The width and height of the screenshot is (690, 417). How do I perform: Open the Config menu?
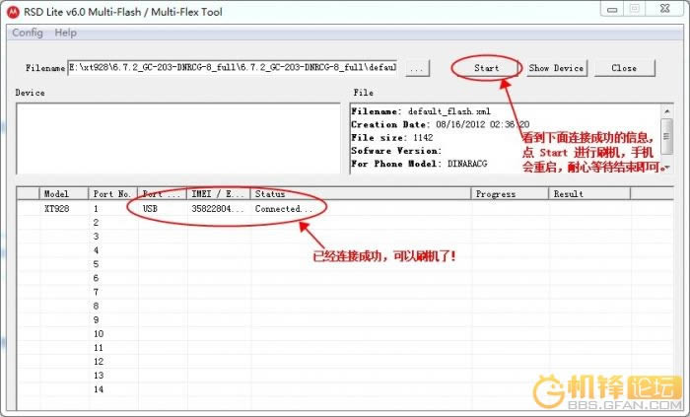coord(27,33)
